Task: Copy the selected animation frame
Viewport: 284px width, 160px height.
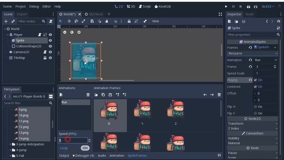Action: coord(103,95)
